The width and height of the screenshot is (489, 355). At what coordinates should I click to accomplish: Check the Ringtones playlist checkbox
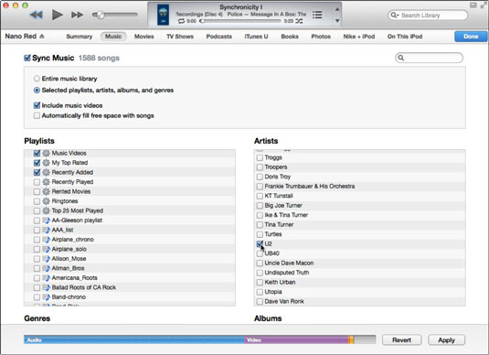tap(37, 201)
